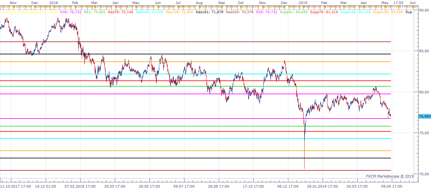The height and width of the screenshot is (190, 436).
Task: Click the Jul month label on timeline
Action: (177, 2)
